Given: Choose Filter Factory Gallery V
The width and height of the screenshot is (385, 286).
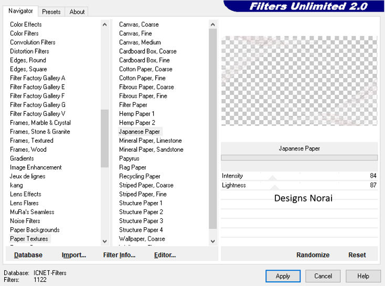Looking at the screenshot, I should (38, 113).
